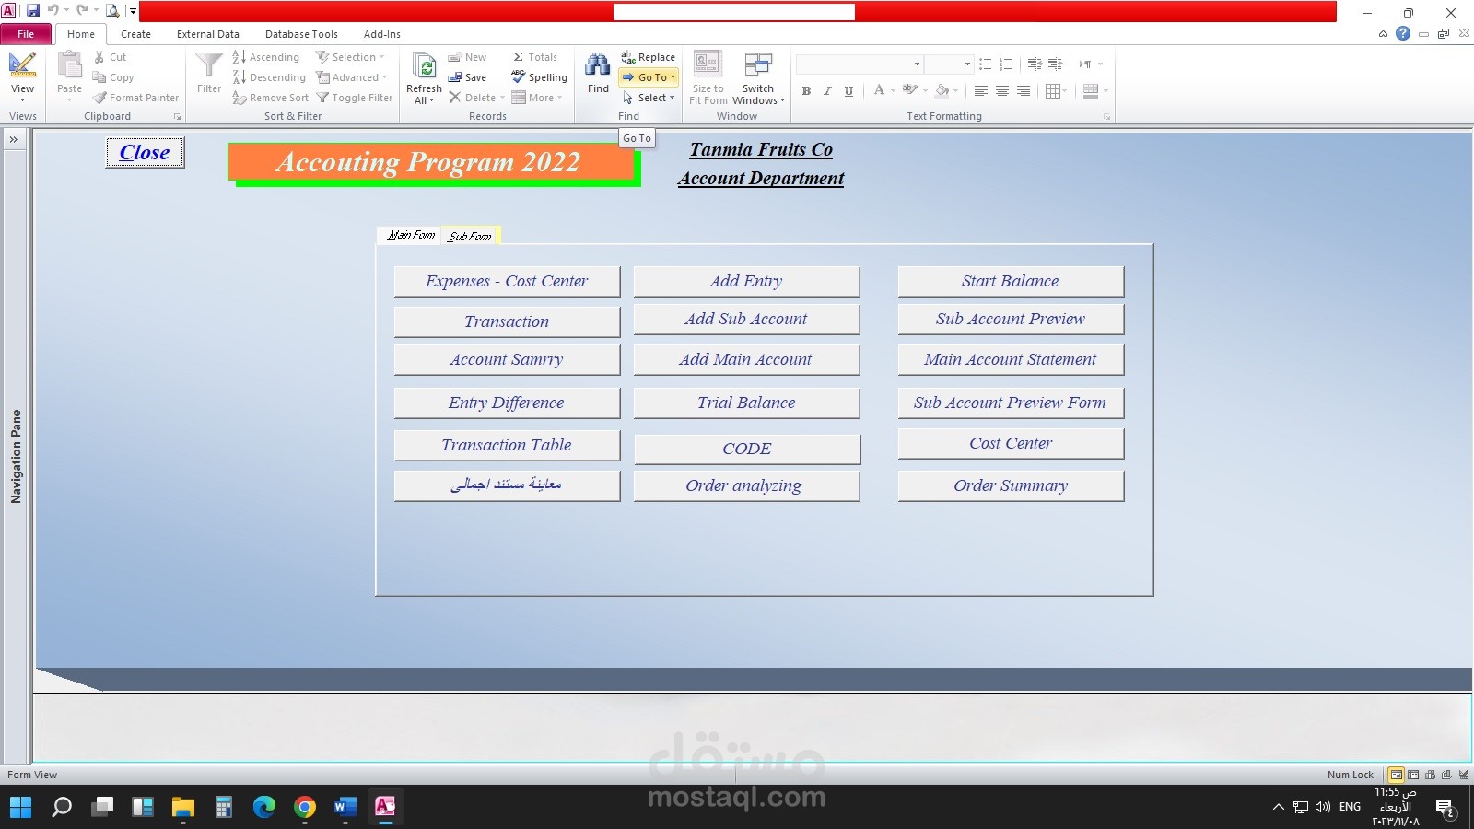Sort Descending
Image resolution: width=1474 pixels, height=829 pixels.
tap(269, 77)
